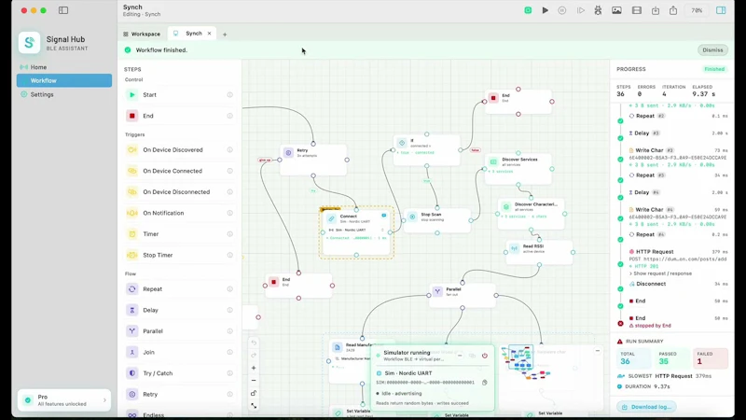Select On Device Discovered trigger

(179, 149)
